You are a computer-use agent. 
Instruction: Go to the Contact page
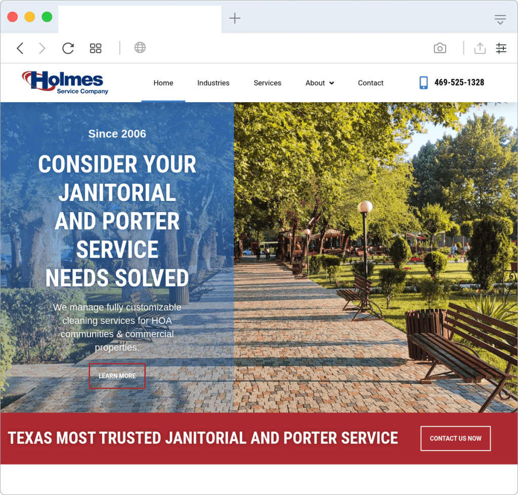[371, 83]
